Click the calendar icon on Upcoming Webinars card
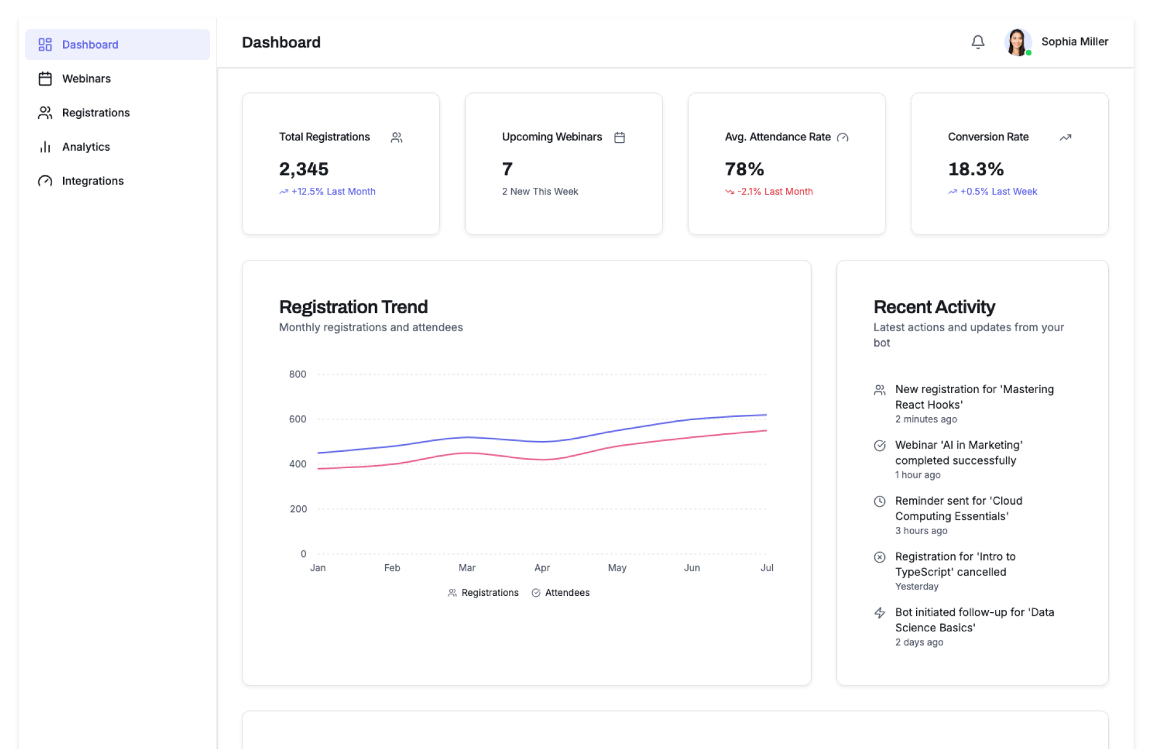1152x749 pixels. [619, 137]
